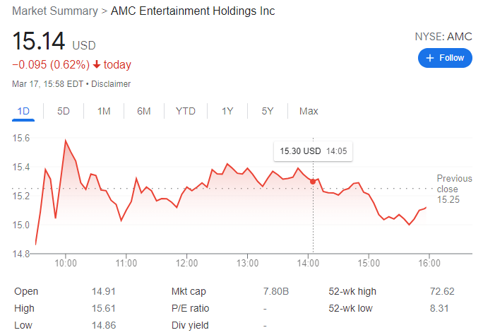
Task: Switch to the 1M chart range
Action: (104, 111)
